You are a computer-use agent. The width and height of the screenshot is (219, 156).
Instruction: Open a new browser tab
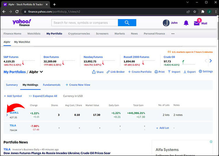54,4
